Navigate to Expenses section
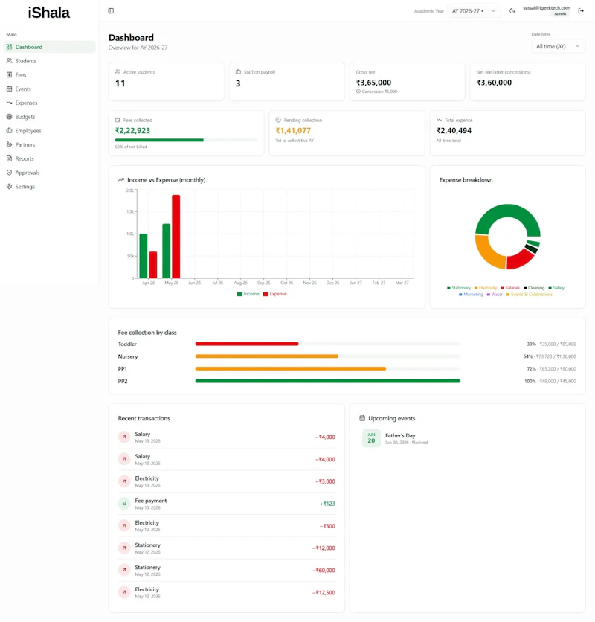 (x=49, y=103)
